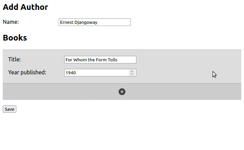Focus the book Title input field
244x150 pixels.
tap(100, 60)
